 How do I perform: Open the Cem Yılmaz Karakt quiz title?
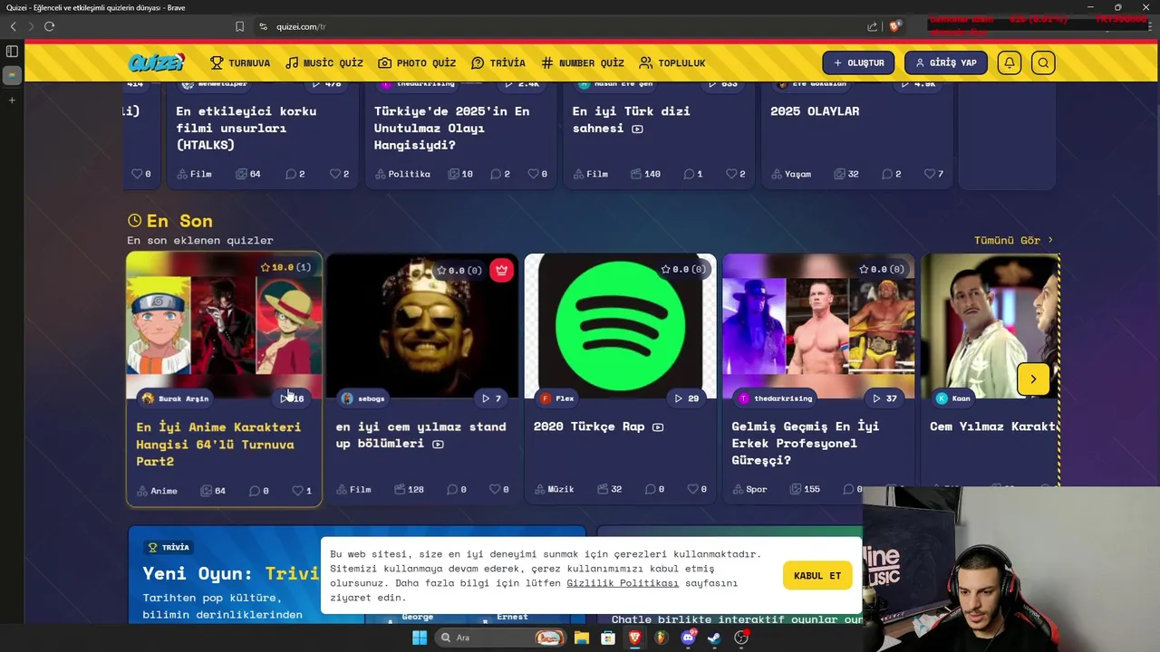993,426
